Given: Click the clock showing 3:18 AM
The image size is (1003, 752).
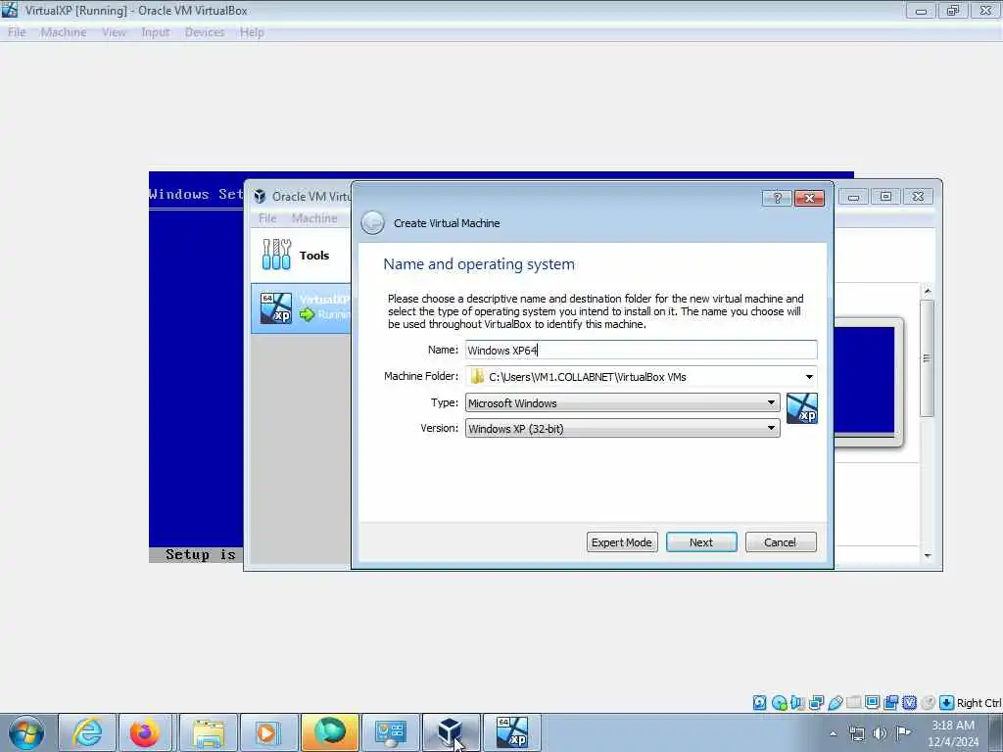Looking at the screenshot, I should [x=952, y=726].
